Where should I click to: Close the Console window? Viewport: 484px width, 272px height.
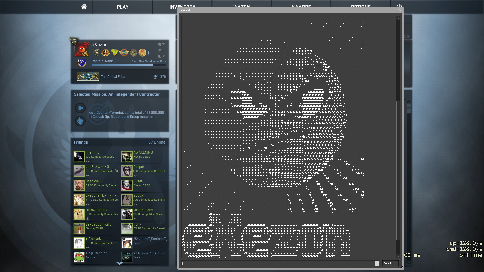pyautogui.click(x=400, y=10)
